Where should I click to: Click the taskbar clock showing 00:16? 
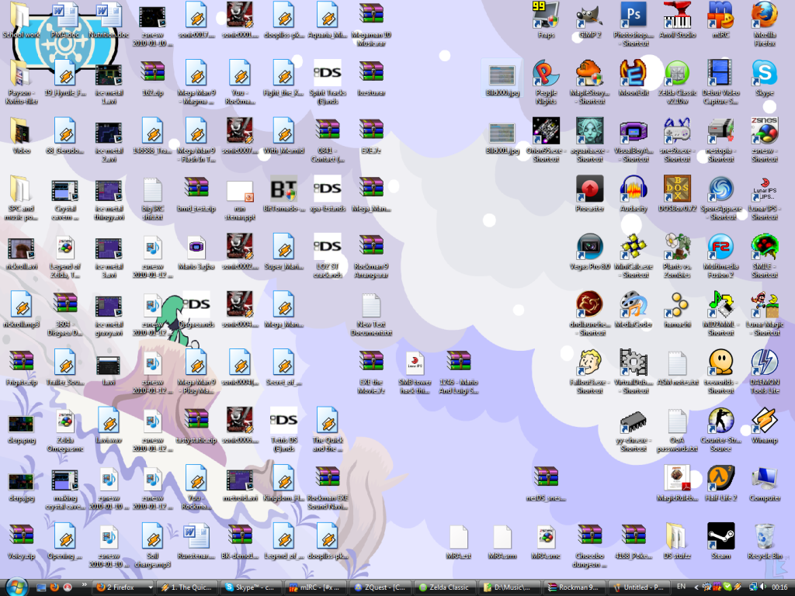click(x=779, y=587)
